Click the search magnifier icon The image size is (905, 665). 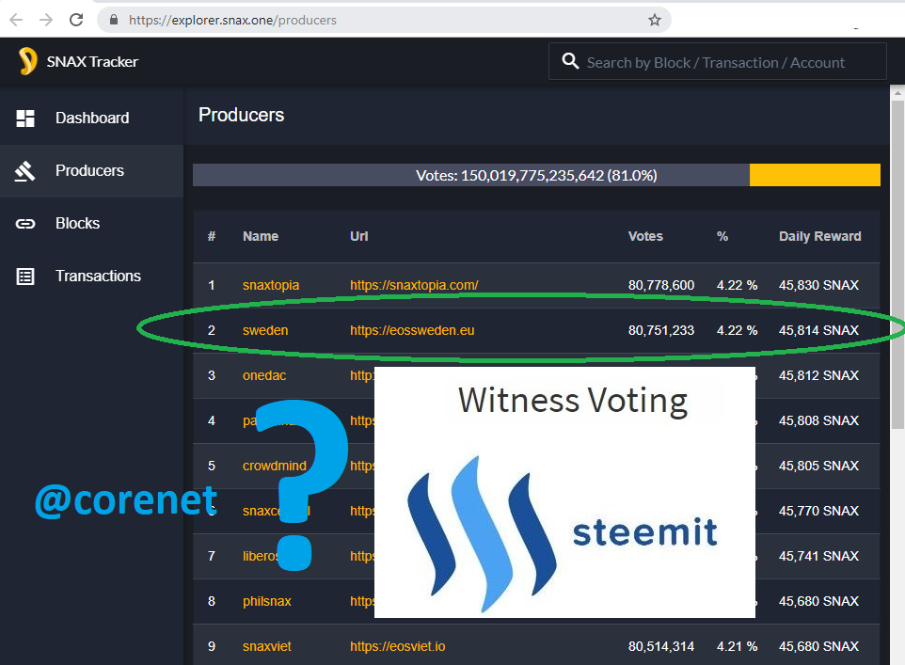[570, 61]
